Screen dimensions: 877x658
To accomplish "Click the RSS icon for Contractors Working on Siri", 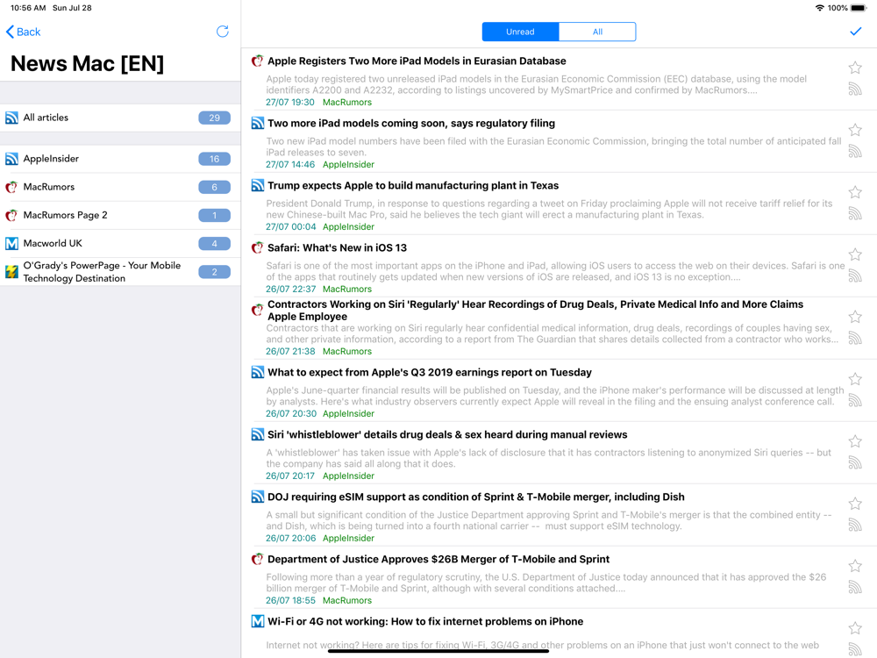I will click(x=854, y=338).
